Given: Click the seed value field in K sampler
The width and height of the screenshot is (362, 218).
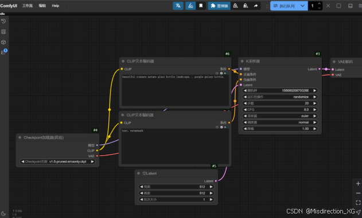Looking at the screenshot, I should 280,91.
